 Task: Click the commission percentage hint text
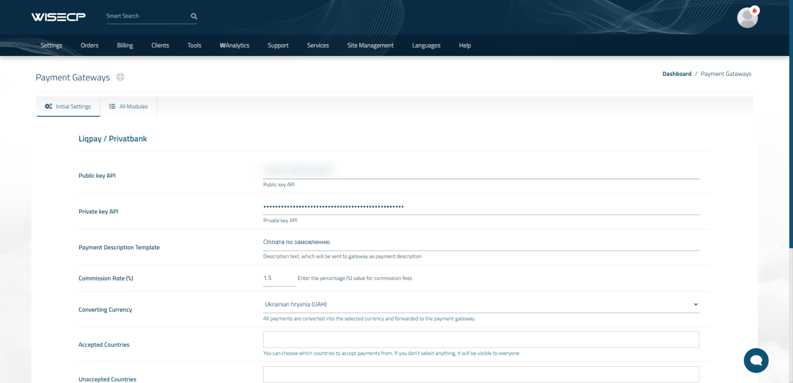click(355, 279)
